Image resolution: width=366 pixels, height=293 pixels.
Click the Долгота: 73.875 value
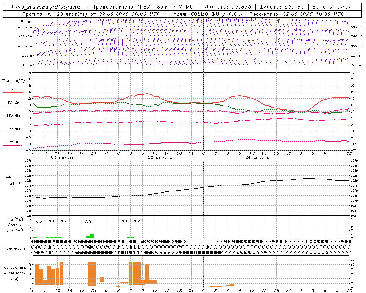tap(228, 7)
